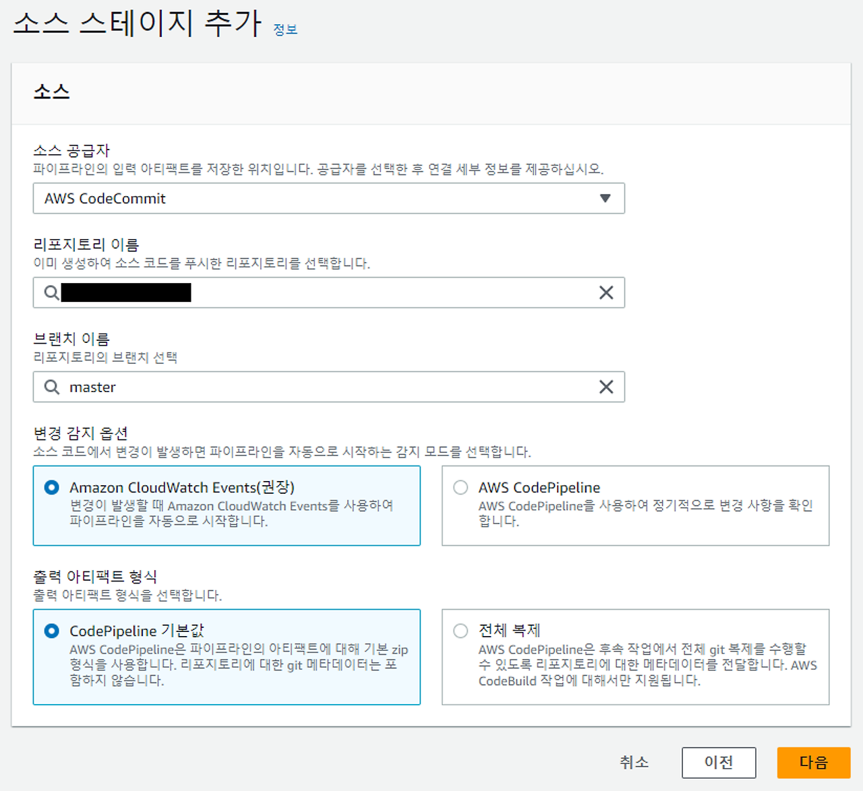Screen dimensions: 863x791
Task: Click the AWS CodePipeline option card
Action: pos(635,505)
